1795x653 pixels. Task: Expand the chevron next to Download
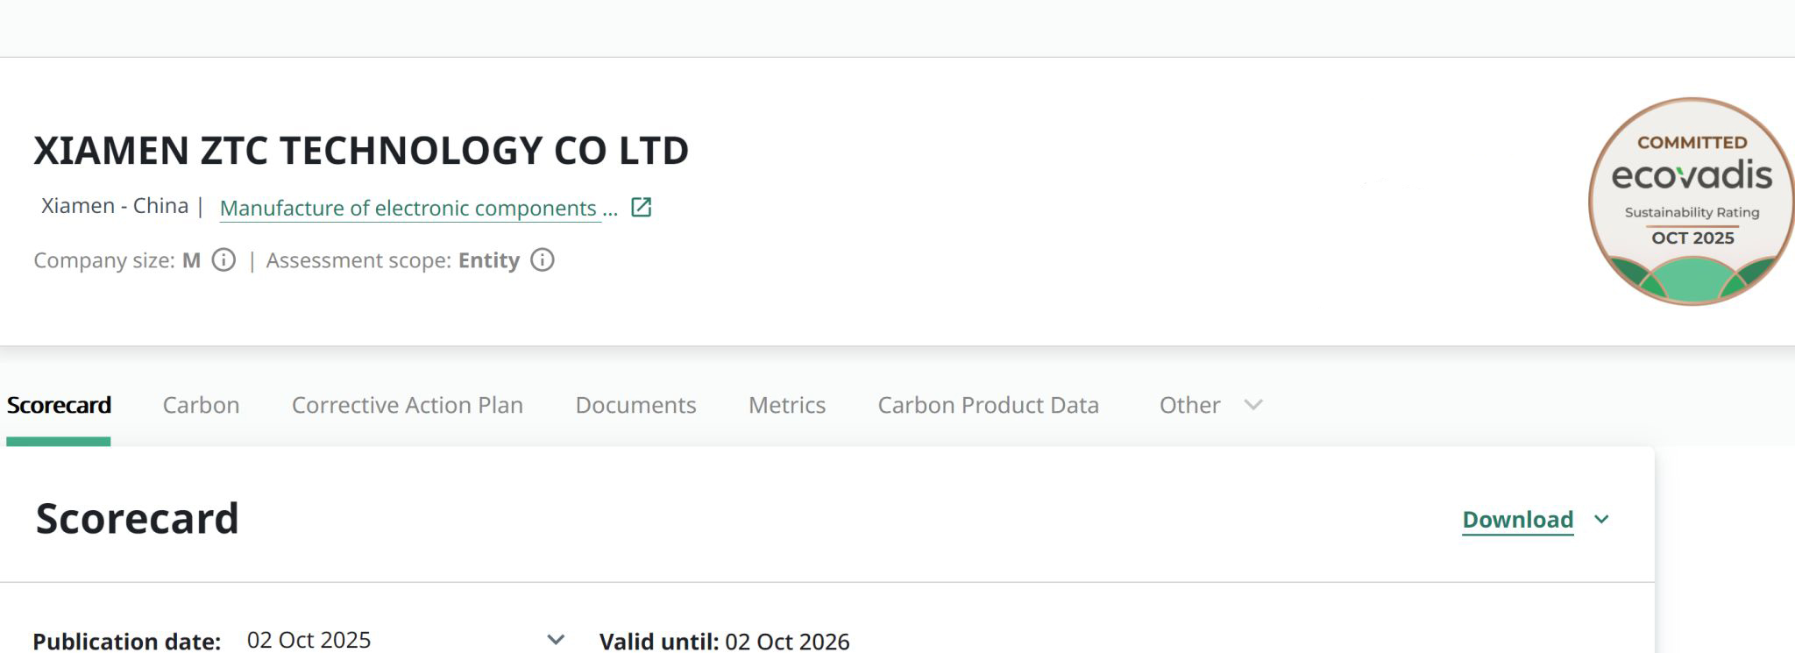click(1601, 520)
